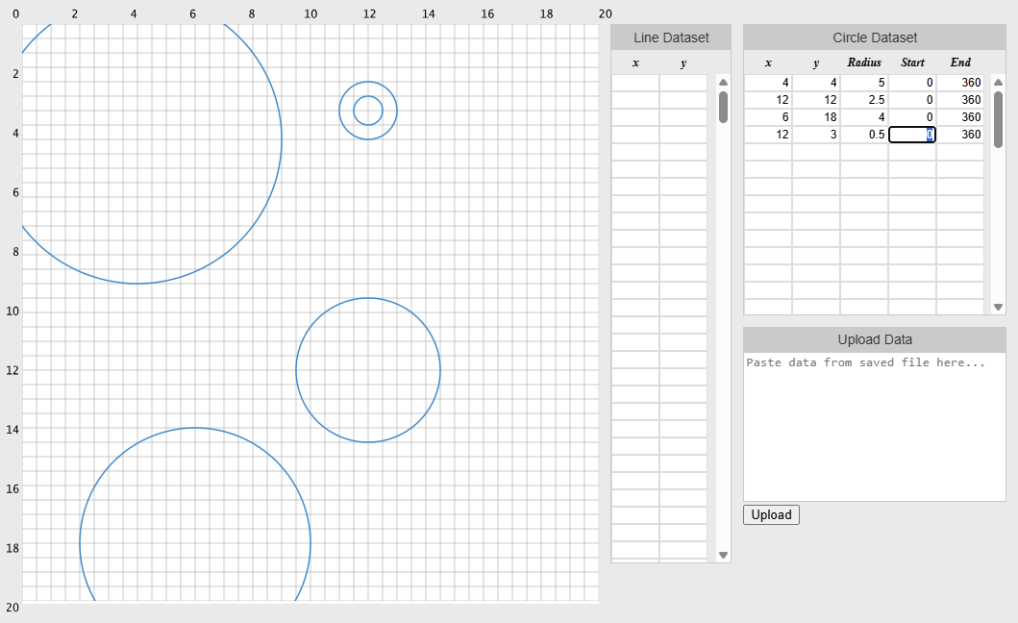Click the Upload button
This screenshot has height=623, width=1018.
pyautogui.click(x=771, y=514)
